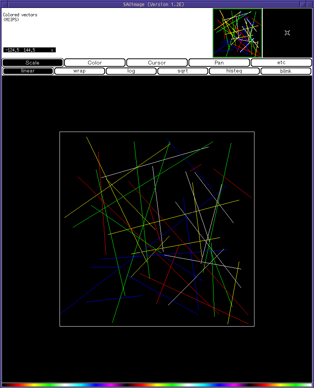Open the Scale menu

(32, 62)
